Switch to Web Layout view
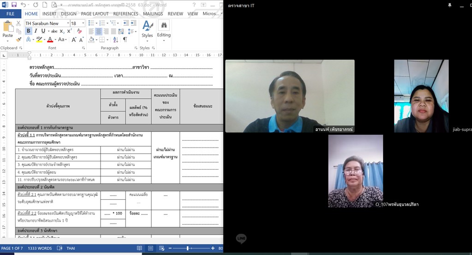The width and height of the screenshot is (472, 255). click(161, 248)
